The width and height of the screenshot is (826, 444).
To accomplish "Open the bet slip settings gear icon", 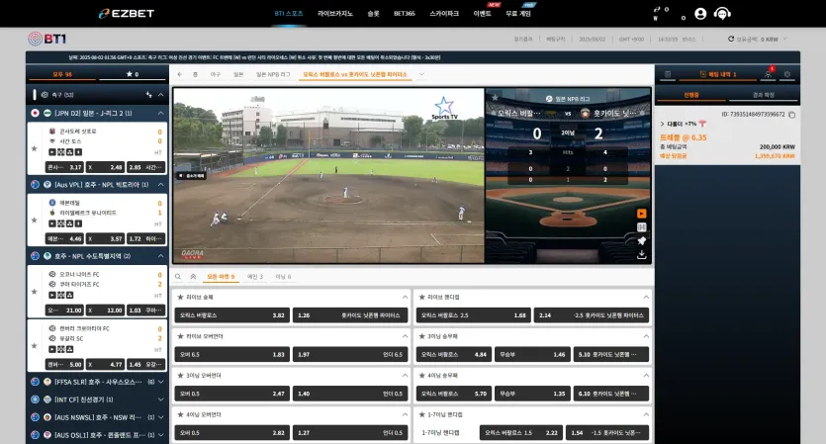I will coord(787,75).
